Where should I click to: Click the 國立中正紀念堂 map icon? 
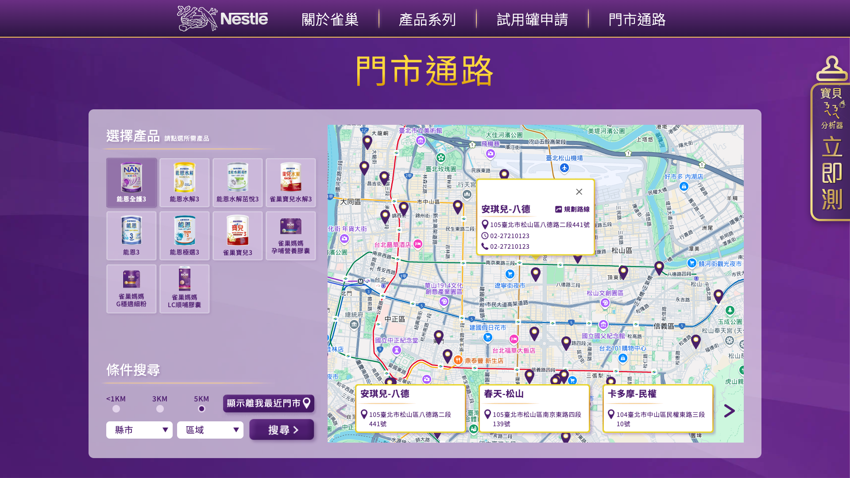397,350
